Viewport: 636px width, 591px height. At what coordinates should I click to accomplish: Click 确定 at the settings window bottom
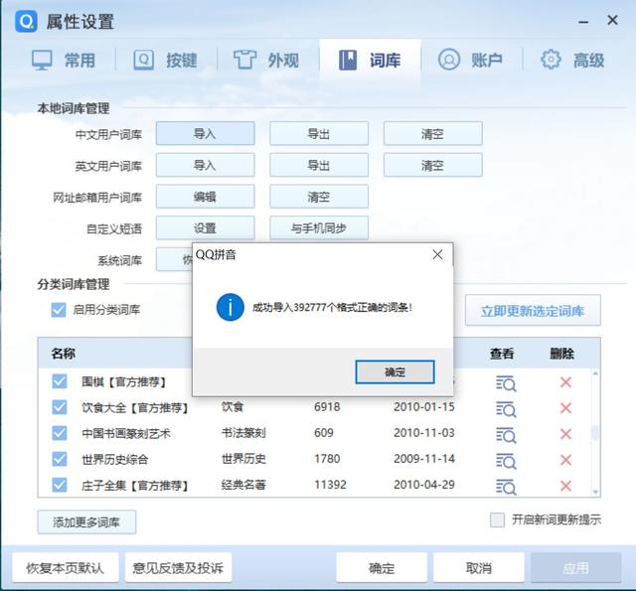tap(382, 567)
